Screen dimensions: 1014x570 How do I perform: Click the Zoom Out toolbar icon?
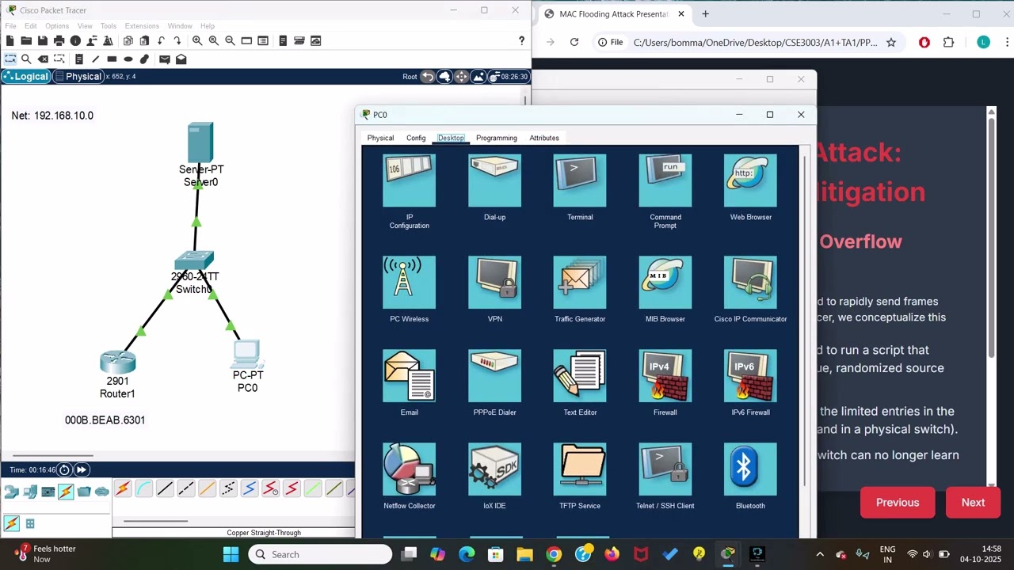tap(230, 40)
